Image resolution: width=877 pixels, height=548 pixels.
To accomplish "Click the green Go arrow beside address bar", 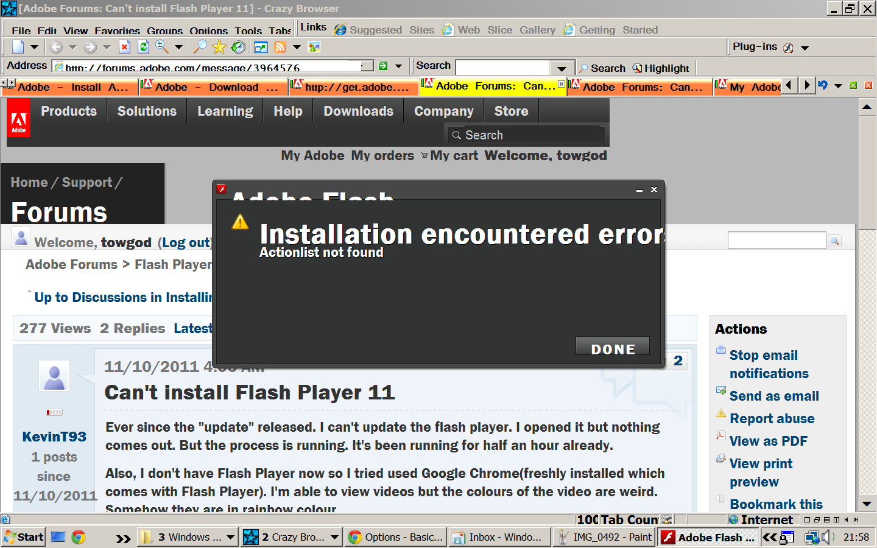I will (383, 66).
